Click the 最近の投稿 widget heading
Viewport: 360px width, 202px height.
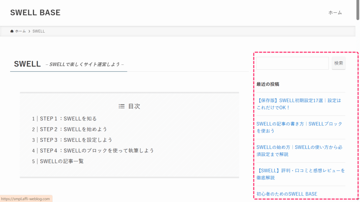click(x=268, y=84)
